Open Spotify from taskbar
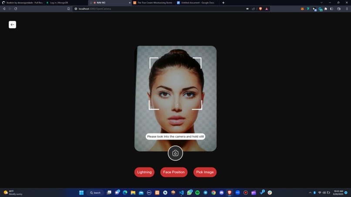Image resolution: width=351 pixels, height=197 pixels. coord(197,193)
